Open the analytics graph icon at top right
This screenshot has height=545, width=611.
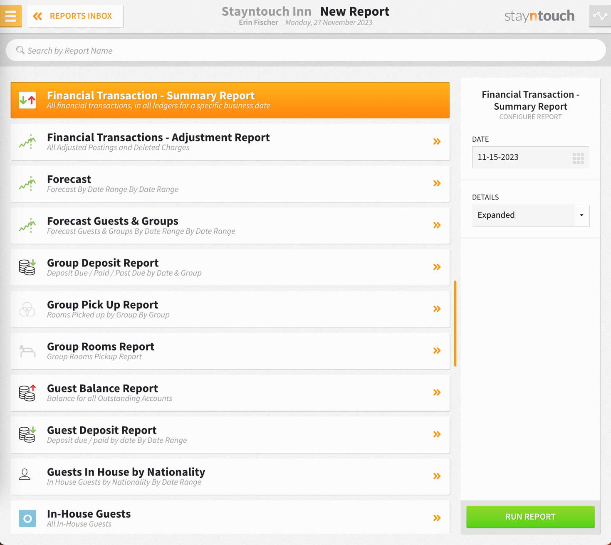[600, 16]
